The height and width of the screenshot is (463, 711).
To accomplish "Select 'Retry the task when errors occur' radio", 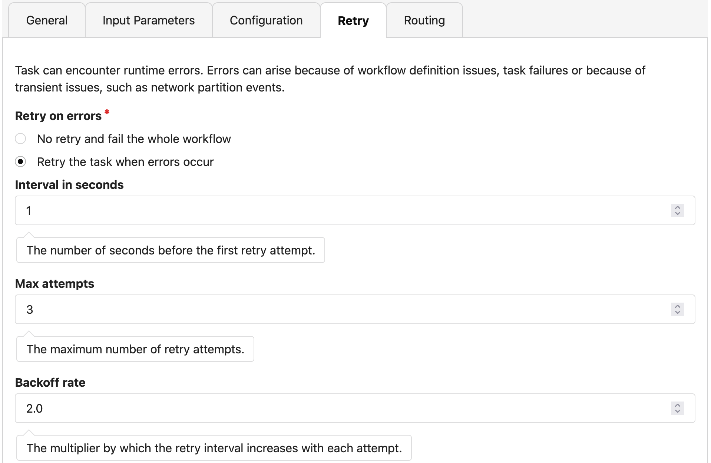I will 20,162.
